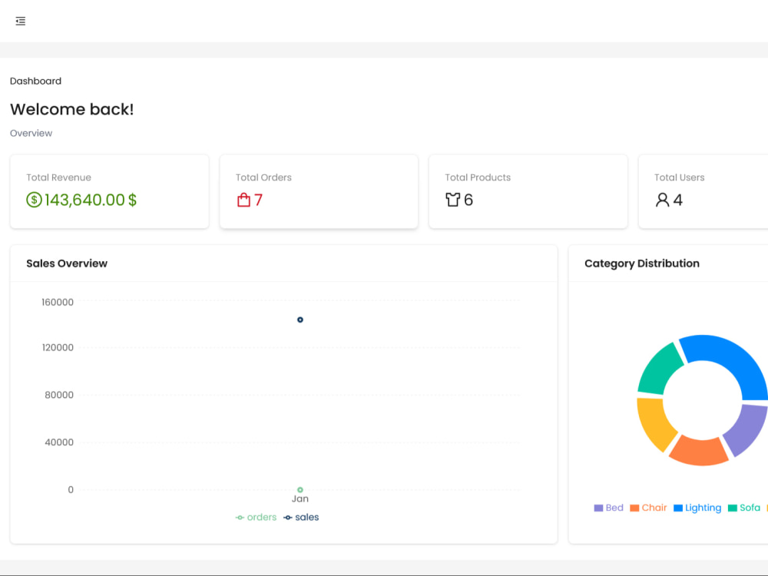Click the green Sofa donut segment
This screenshot has width=768, height=576.
click(x=659, y=370)
